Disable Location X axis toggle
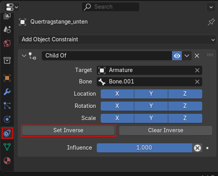Screen dimensions: 218x176 pyautogui.click(x=117, y=94)
